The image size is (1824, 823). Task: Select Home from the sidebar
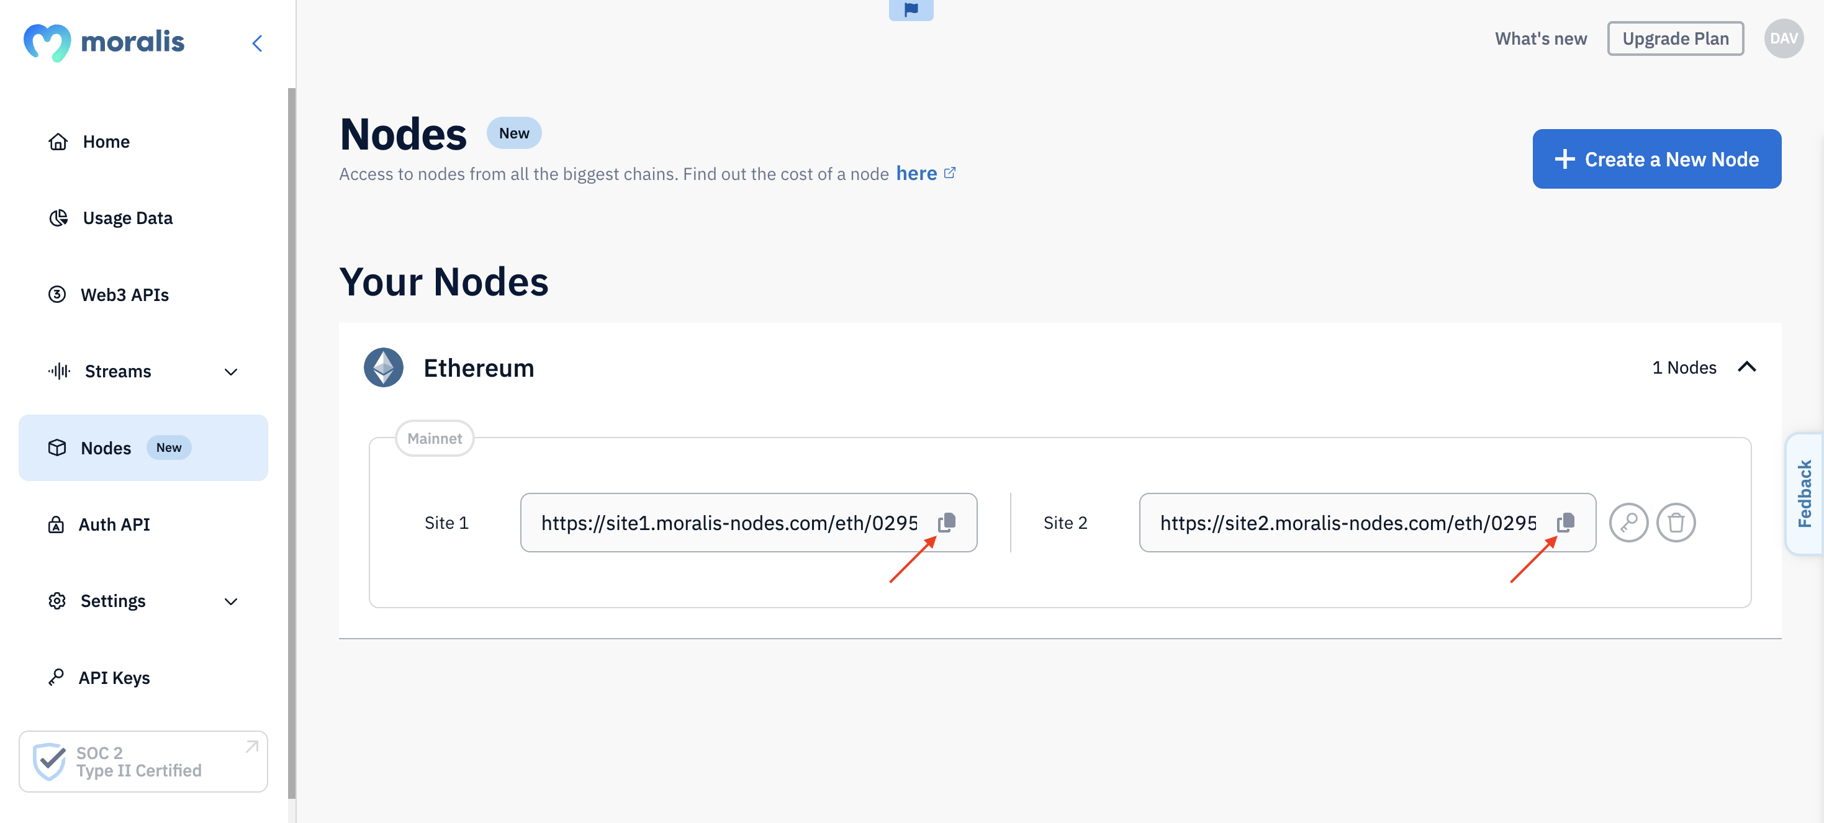(106, 142)
